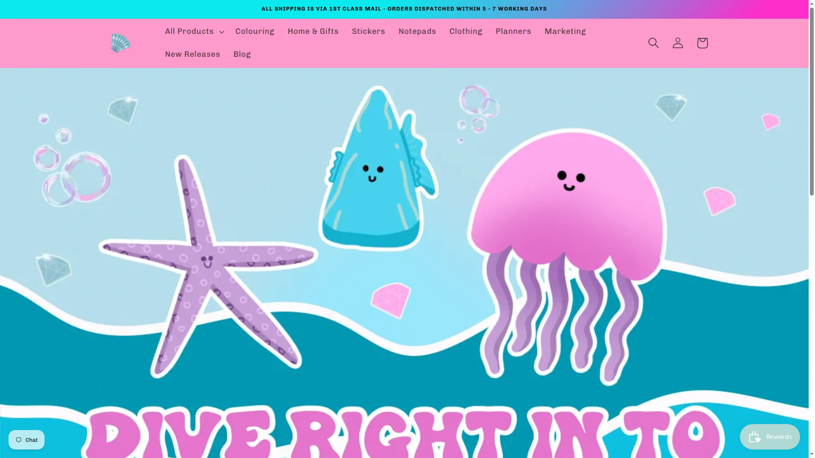The width and height of the screenshot is (815, 458).
Task: Browse the Clothing category
Action: point(466,31)
